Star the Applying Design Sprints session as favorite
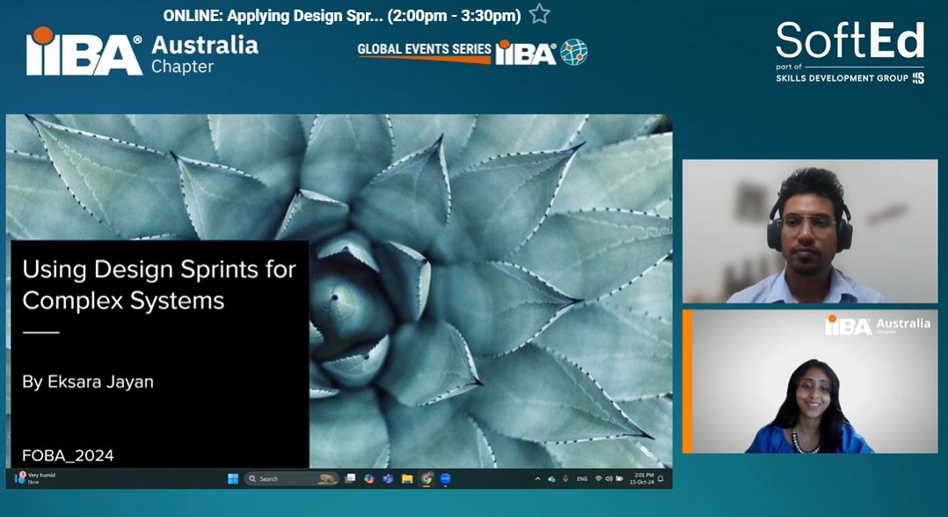This screenshot has height=517, width=948. 539,14
